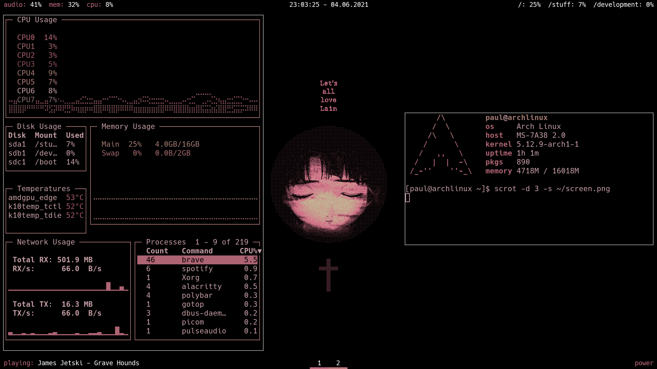Click the CPU7 usage entry
This screenshot has height=369, width=657.
pyautogui.click(x=37, y=100)
